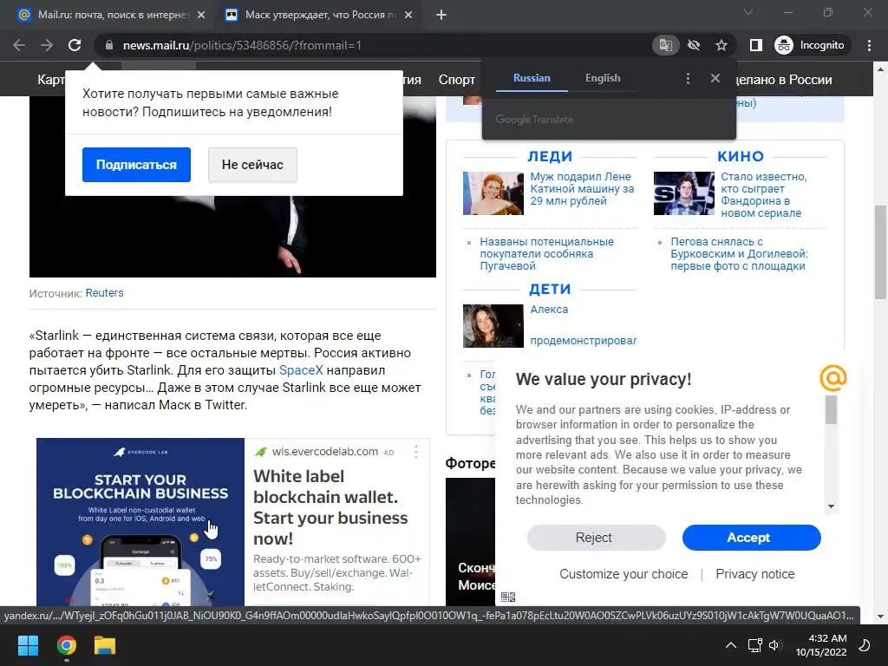This screenshot has height=666, width=888.
Task: Open the КИНО section heading
Action: [741, 156]
